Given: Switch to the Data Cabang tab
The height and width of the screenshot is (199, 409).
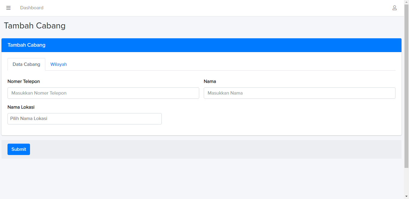Looking at the screenshot, I should tap(26, 64).
